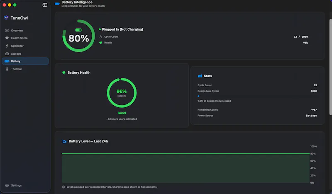Select the Storage drive icon

(7, 54)
